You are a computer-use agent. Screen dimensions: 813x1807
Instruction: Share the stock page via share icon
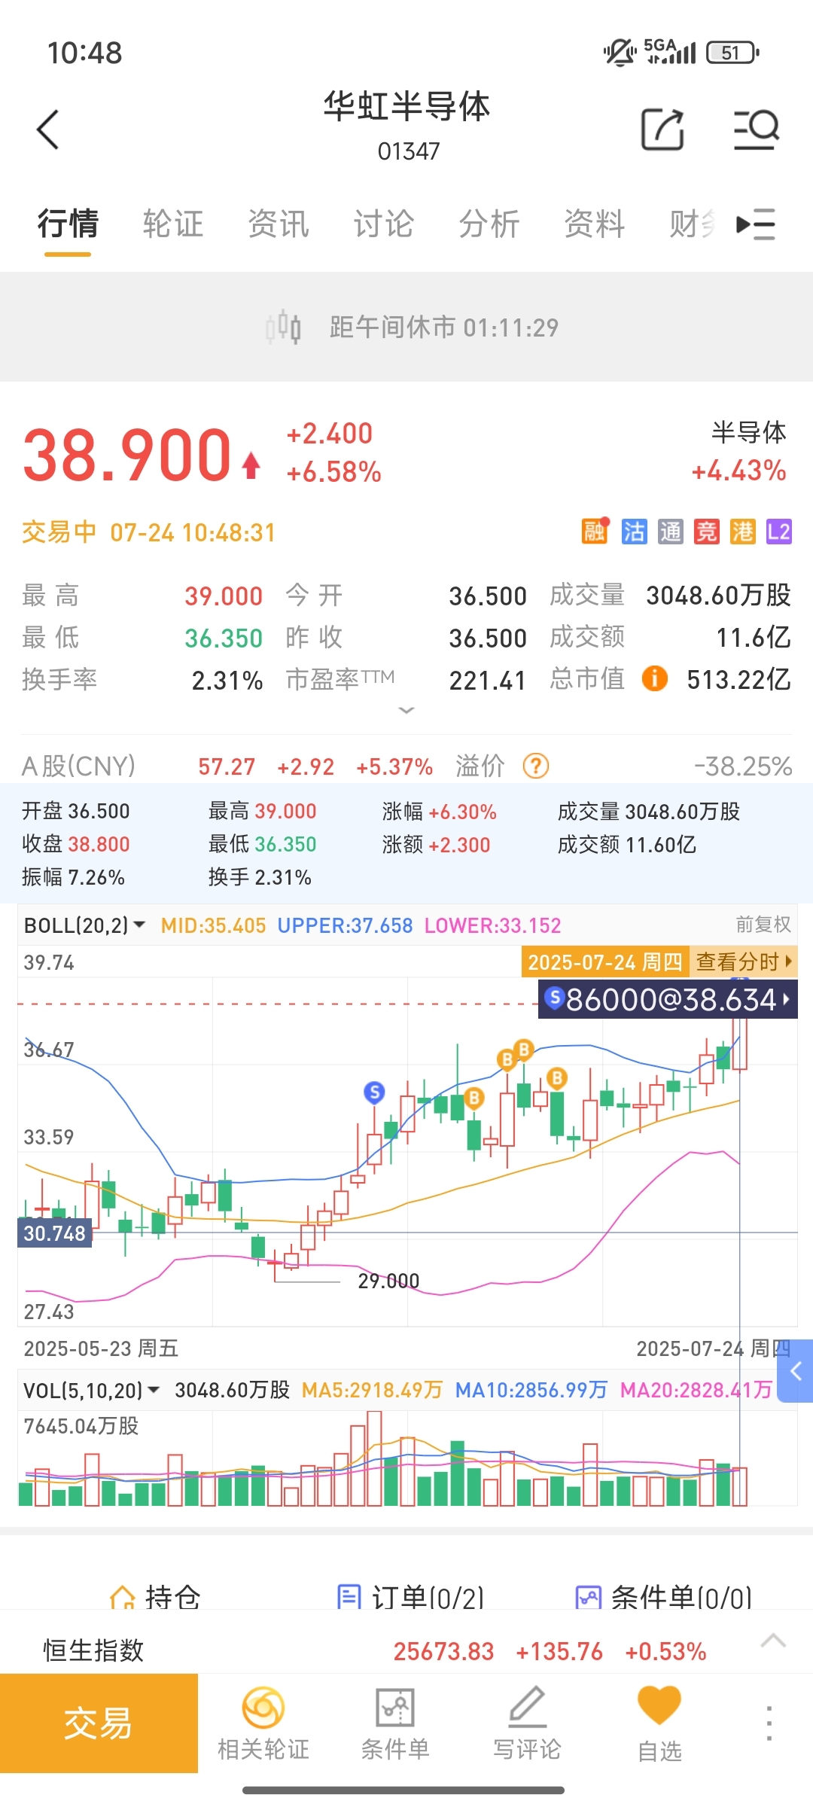click(662, 130)
